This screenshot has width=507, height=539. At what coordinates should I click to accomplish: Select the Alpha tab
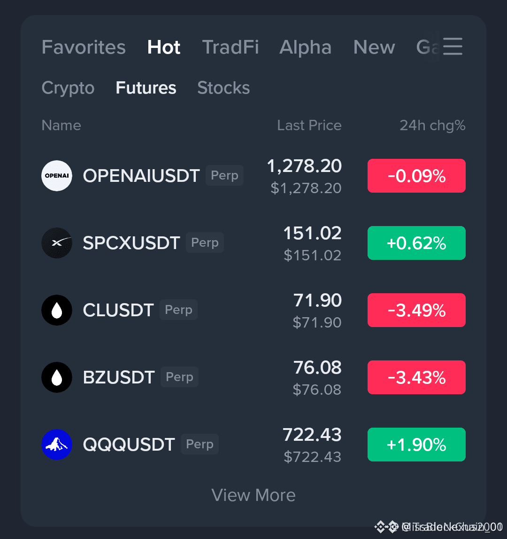[305, 47]
